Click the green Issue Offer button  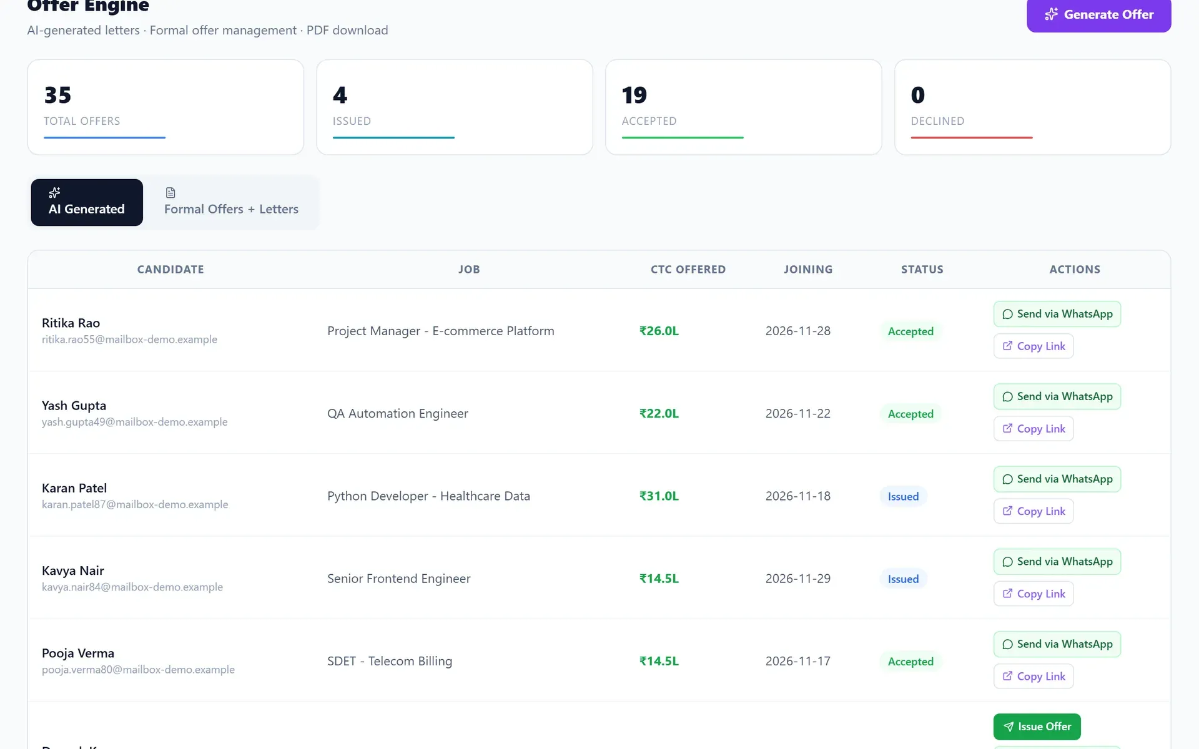1037,727
